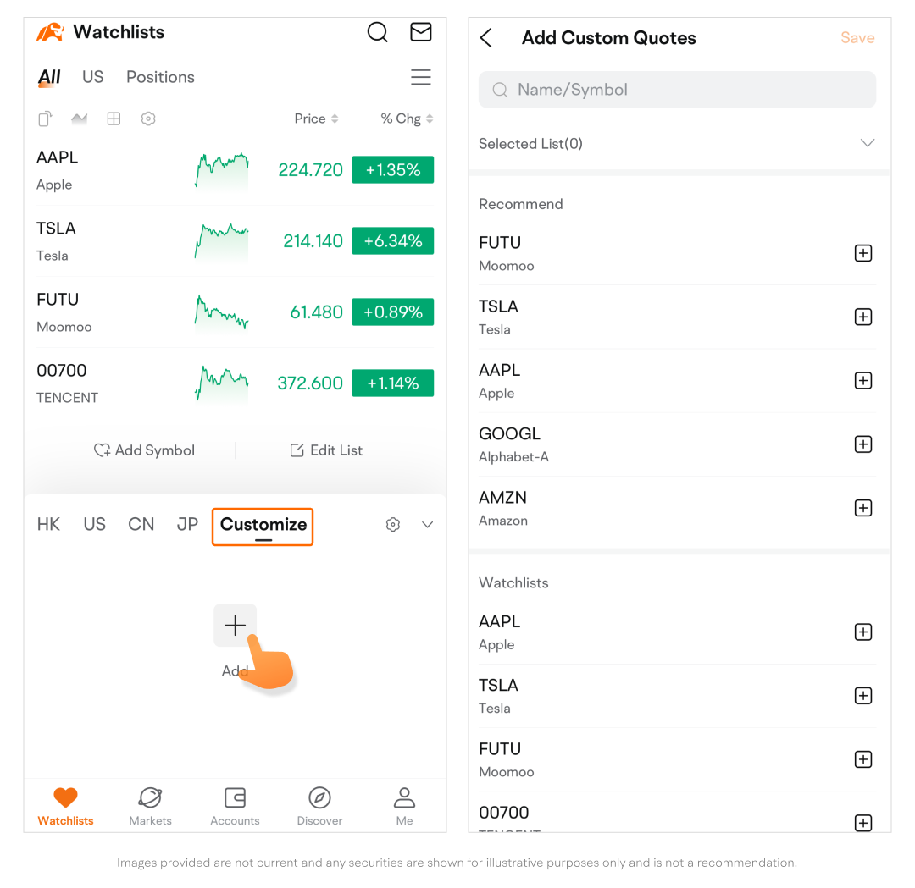Open Discover compass in bottom navigation
915x888 pixels.
point(319,807)
